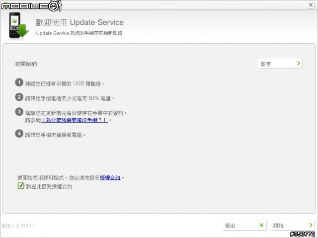The image size is (318, 238).
Task: Click the step 2 number badge
Action: [x=19, y=97]
